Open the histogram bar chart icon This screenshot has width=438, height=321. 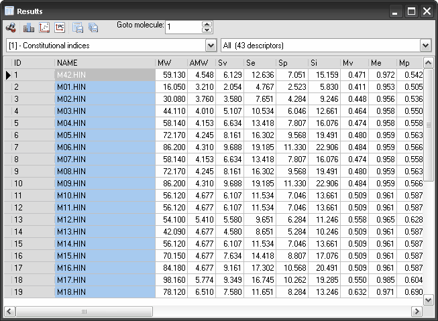coord(28,27)
